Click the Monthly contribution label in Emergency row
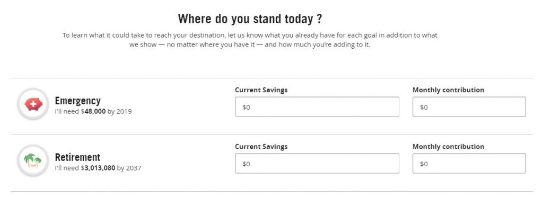The width and height of the screenshot is (543, 197). coord(448,90)
